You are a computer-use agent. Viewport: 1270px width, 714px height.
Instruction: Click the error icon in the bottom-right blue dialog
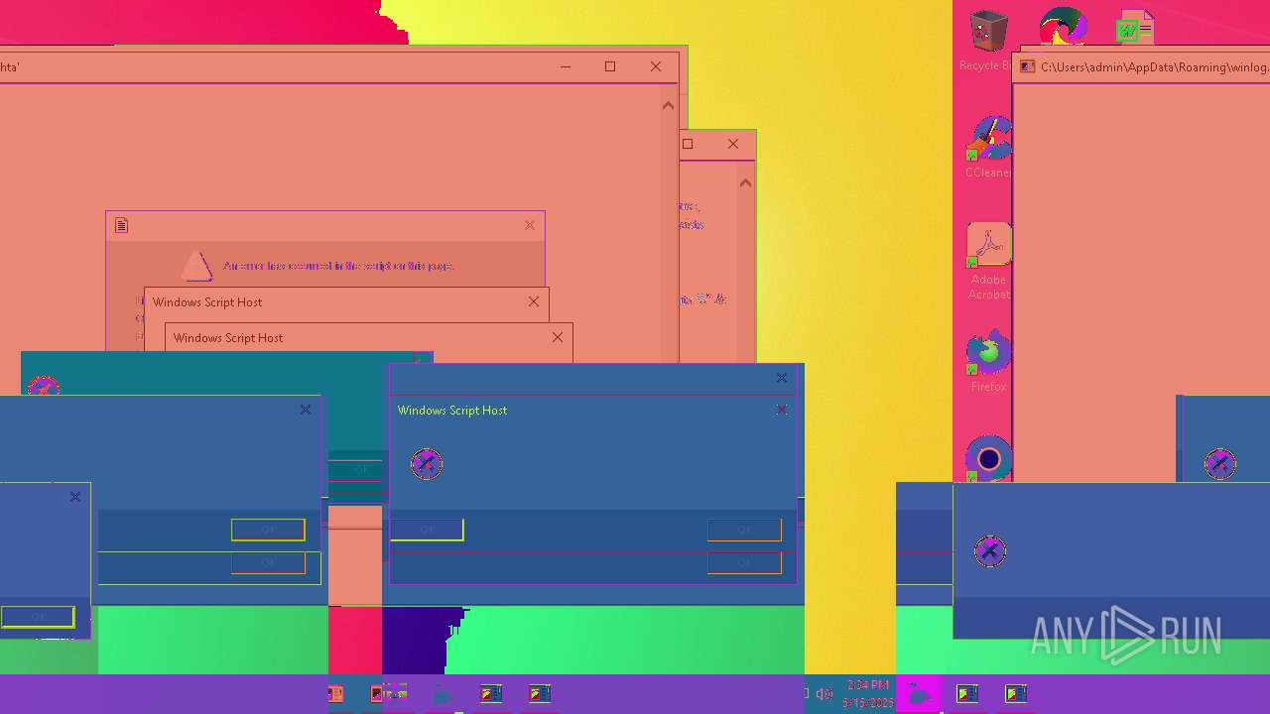(x=989, y=551)
